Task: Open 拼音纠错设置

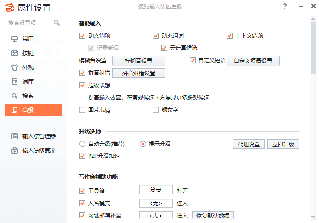Action: pos(139,73)
